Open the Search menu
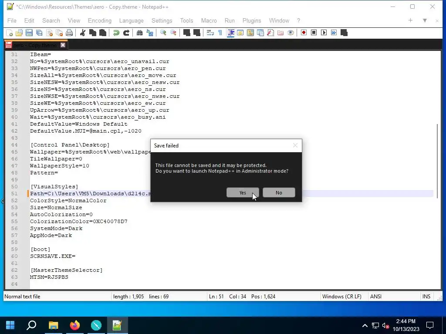Viewport: 446px width, 334px height. click(x=51, y=21)
